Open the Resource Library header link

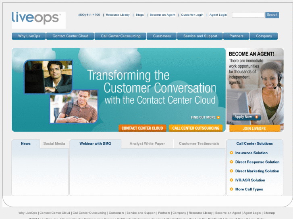(x=118, y=15)
